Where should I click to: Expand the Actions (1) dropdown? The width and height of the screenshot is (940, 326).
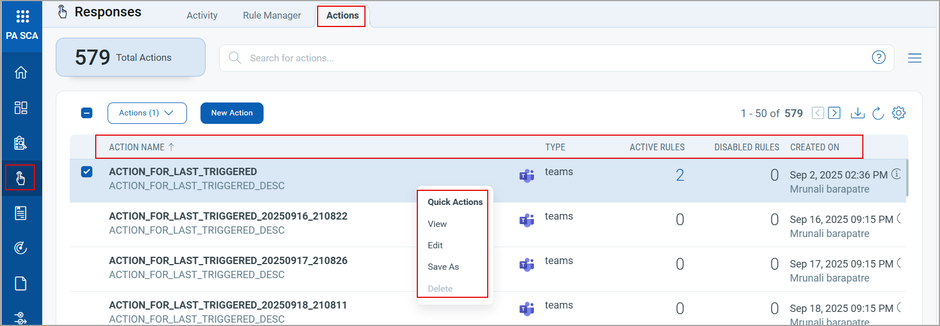[146, 113]
